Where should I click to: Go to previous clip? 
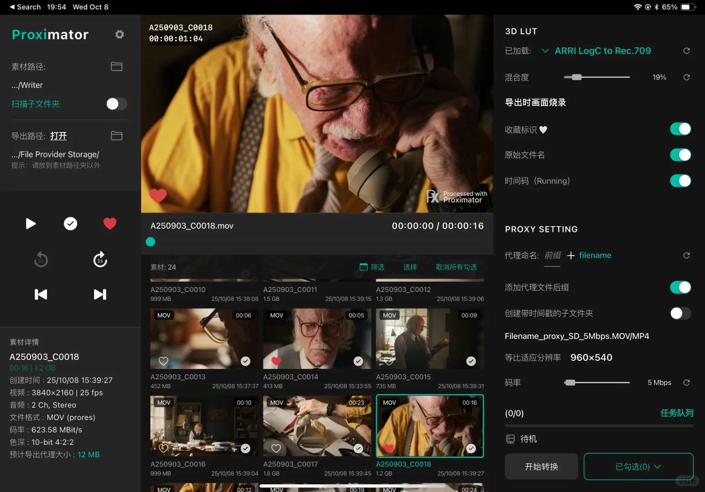(x=41, y=295)
